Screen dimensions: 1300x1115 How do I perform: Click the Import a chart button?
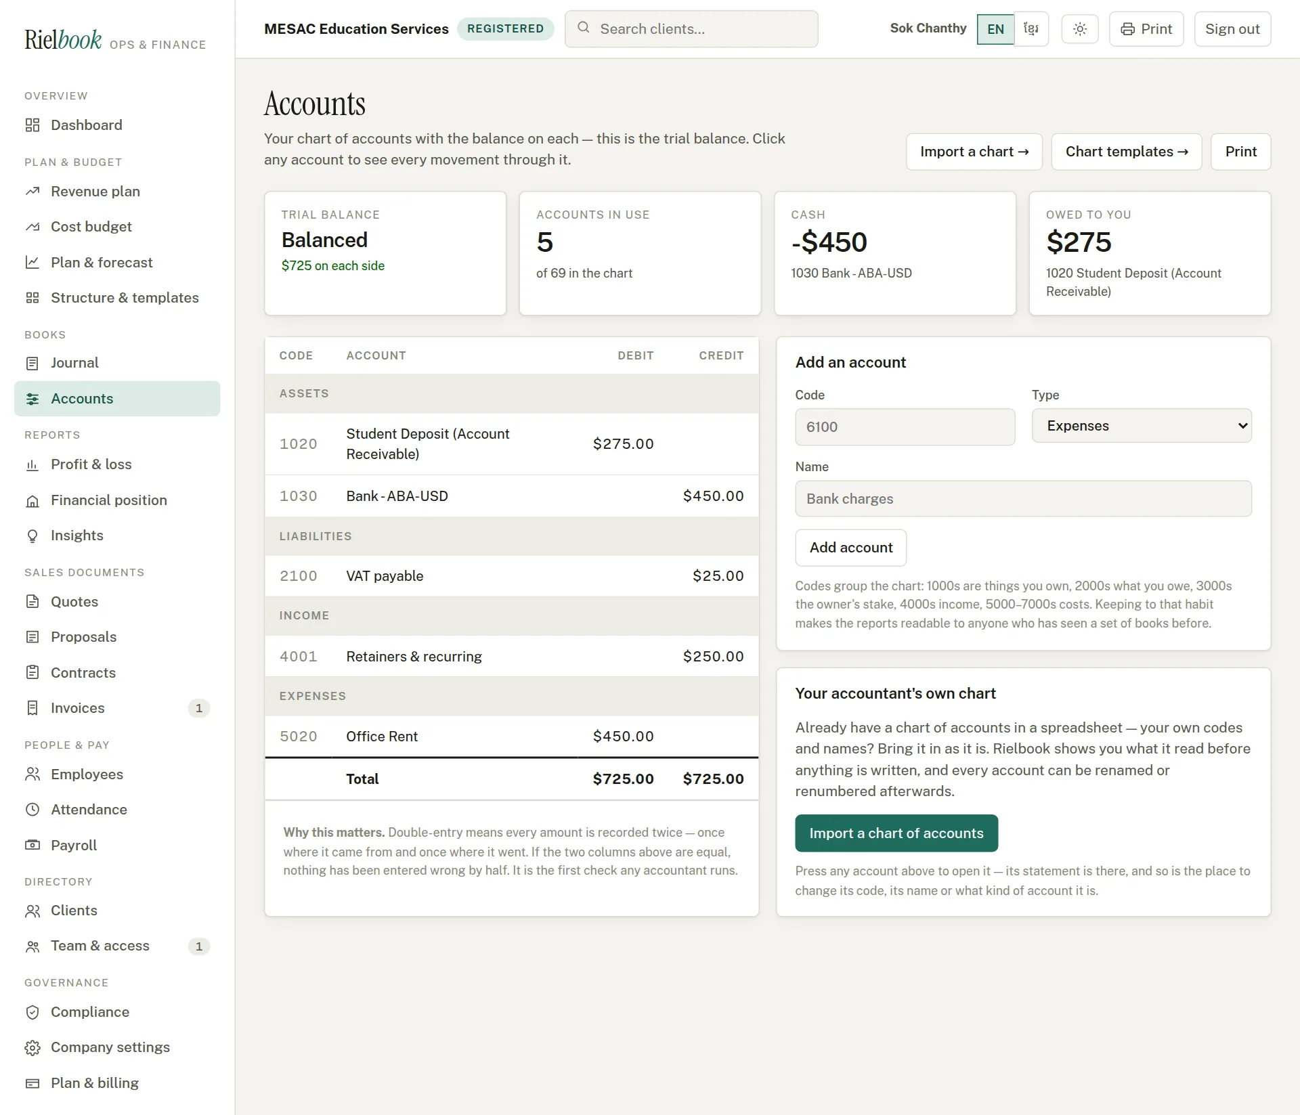974,152
